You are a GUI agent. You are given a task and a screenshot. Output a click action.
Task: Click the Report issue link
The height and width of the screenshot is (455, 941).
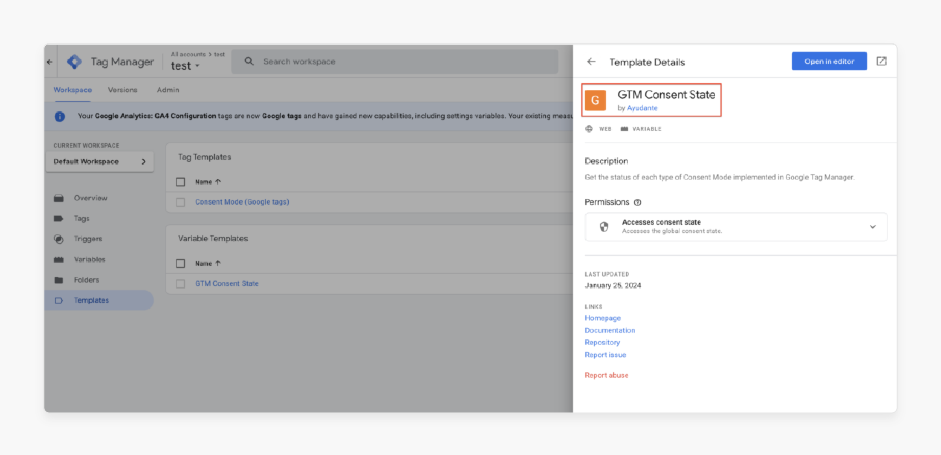(605, 355)
